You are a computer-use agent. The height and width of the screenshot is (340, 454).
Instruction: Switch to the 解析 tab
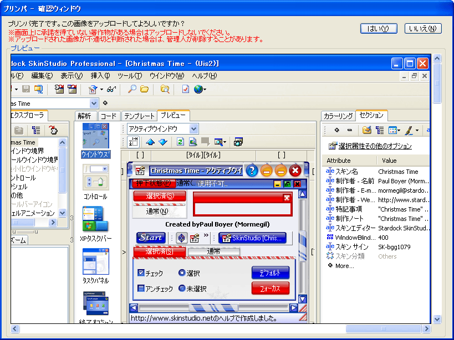click(x=85, y=116)
